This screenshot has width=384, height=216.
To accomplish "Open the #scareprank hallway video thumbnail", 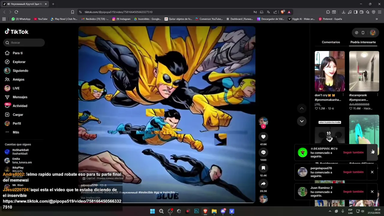I will point(364,71).
